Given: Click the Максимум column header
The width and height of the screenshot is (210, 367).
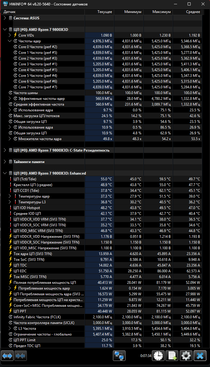Looking at the screenshot, I should click(158, 12).
